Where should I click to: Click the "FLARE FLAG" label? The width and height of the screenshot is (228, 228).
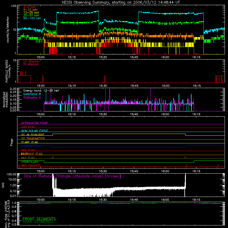pos(30,142)
